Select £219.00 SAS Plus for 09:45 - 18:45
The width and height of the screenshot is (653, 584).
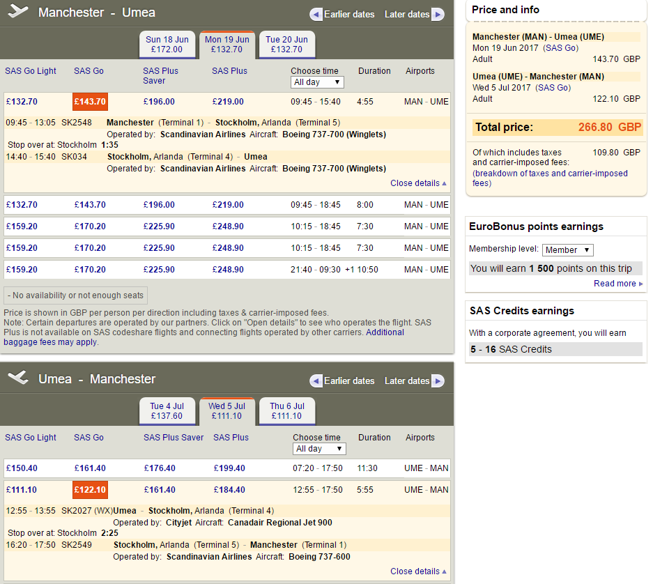228,205
